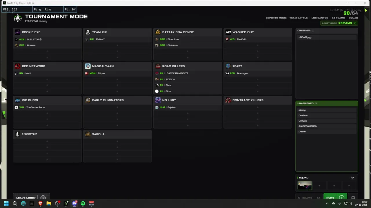This screenshot has width=371, height=208.
Task: Click the Tournament Mode emblem icon
Action: (x=18, y=18)
